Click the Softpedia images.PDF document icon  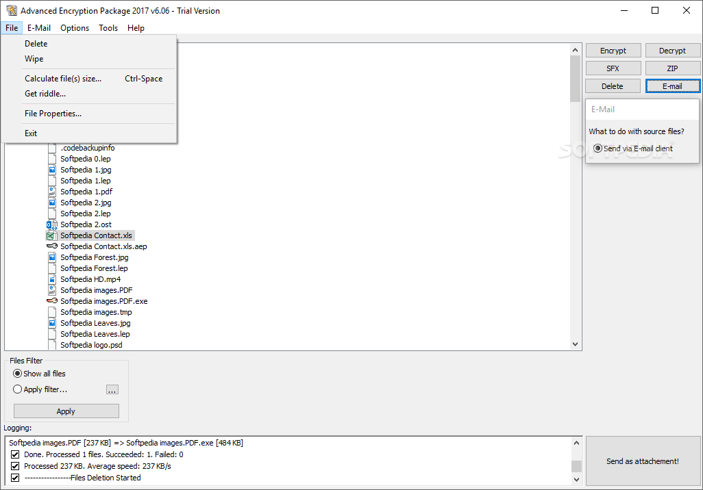click(52, 290)
